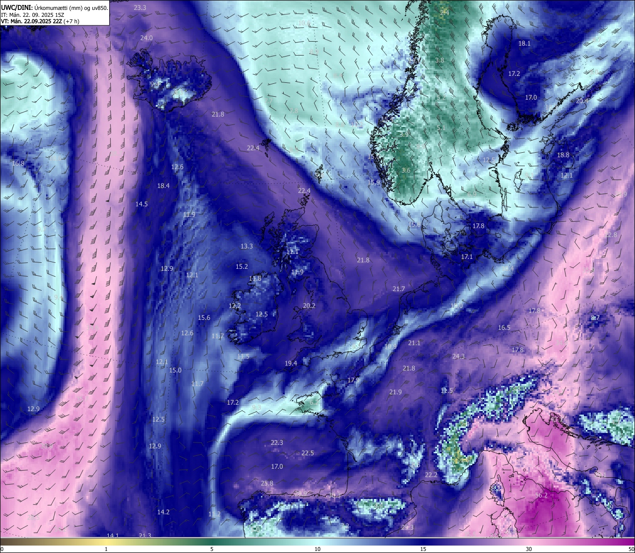The width and height of the screenshot is (635, 553).
Task: Select the 21.7 value over the North Sea
Action: [399, 289]
